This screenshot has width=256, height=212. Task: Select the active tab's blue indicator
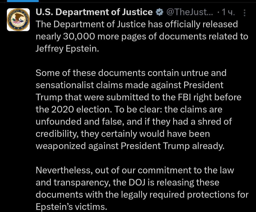click(23, 1)
